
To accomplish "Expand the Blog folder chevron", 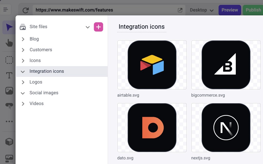I will pyautogui.click(x=23, y=39).
